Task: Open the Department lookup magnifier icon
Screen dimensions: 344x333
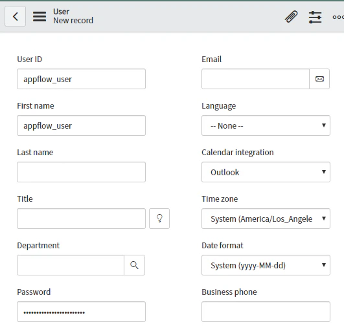Action: pos(134,265)
